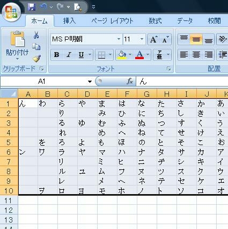The width and height of the screenshot is (228, 229).
Task: Toggle underline formatting
Action: [82, 55]
